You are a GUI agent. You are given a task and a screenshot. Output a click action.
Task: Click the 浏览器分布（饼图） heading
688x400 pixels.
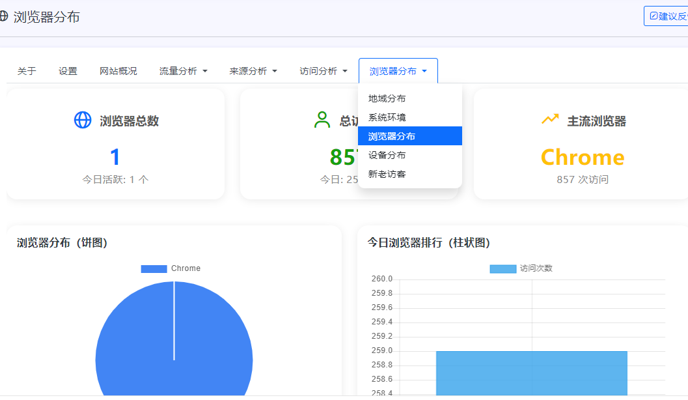62,243
